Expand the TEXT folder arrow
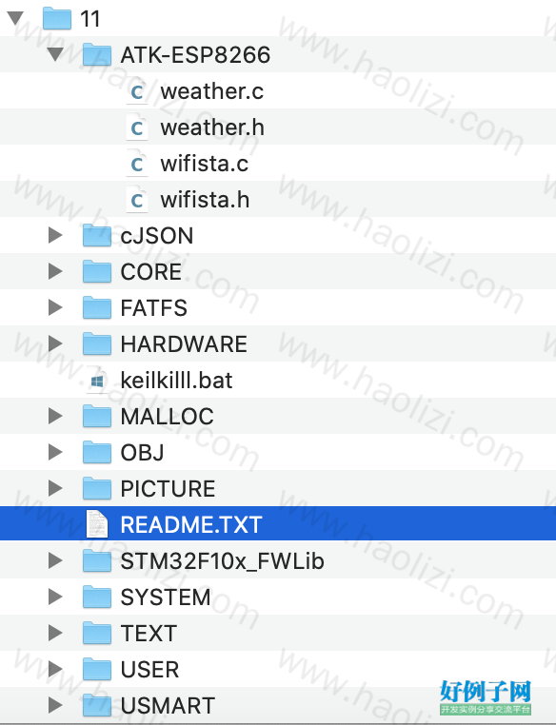This screenshot has width=556, height=725. pyautogui.click(x=55, y=633)
